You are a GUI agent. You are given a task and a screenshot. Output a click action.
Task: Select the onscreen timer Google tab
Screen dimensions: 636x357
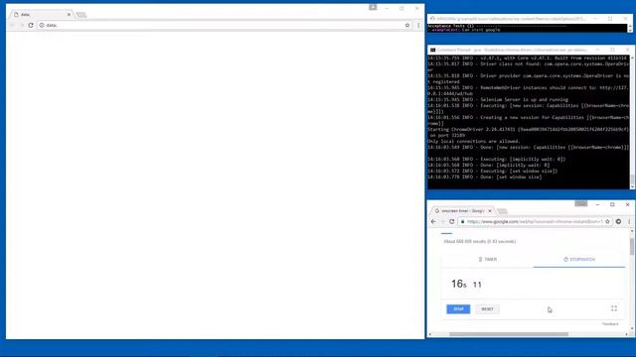tap(462, 211)
